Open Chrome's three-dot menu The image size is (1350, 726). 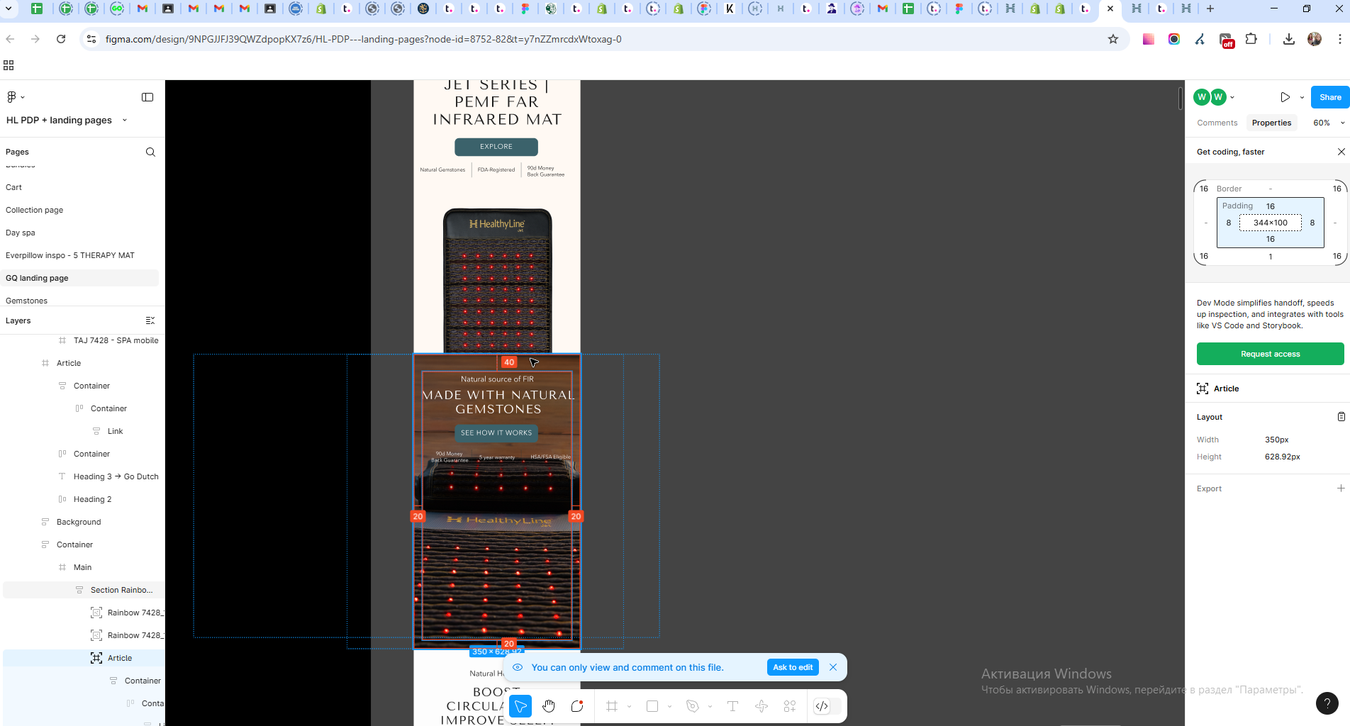1339,39
